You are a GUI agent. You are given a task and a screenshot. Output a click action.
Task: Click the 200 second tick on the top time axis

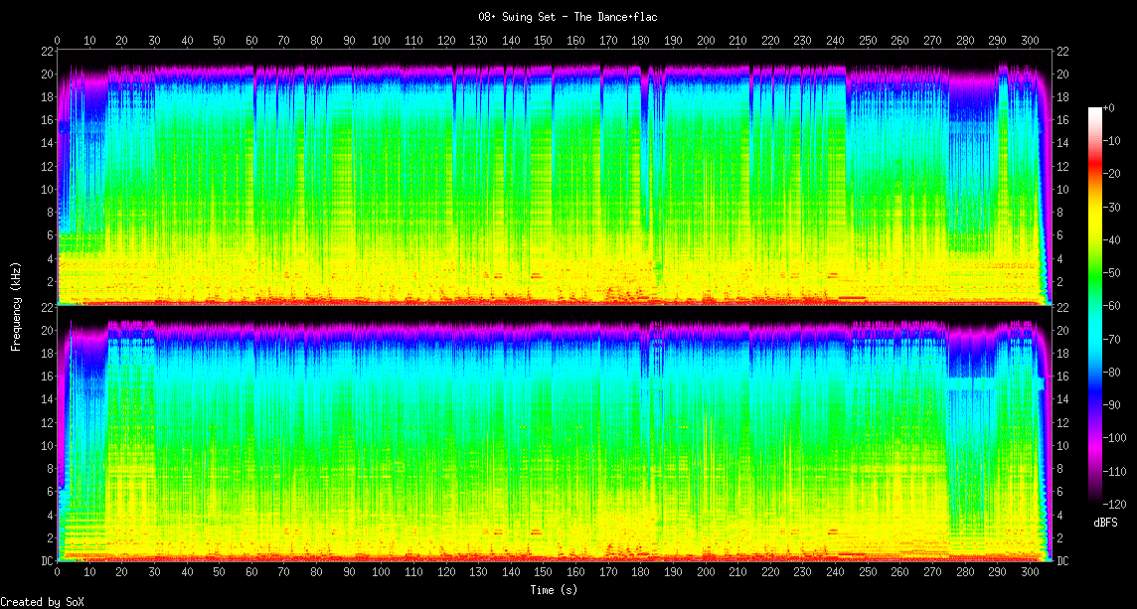(705, 41)
